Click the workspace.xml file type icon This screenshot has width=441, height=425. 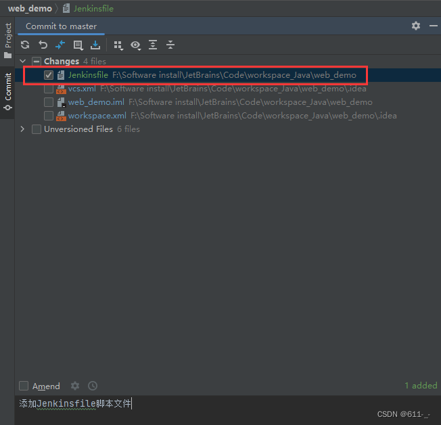tap(61, 116)
